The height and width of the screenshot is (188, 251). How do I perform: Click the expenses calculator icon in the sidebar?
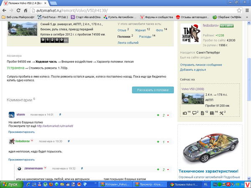212,113
